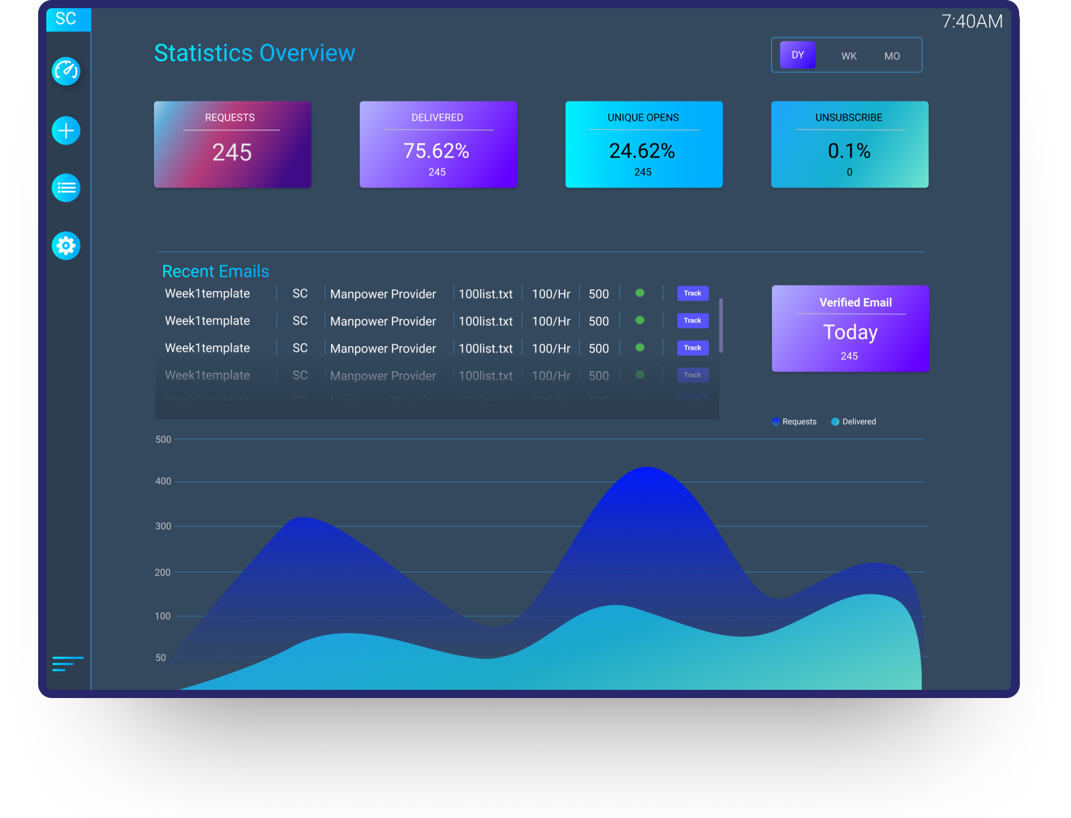The height and width of the screenshot is (818, 1071).
Task: Open the Verified Email Today card
Action: 850,329
